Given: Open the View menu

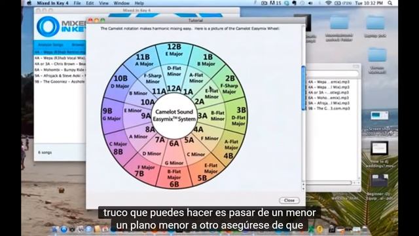Looking at the screenshot, I should tap(103, 3).
